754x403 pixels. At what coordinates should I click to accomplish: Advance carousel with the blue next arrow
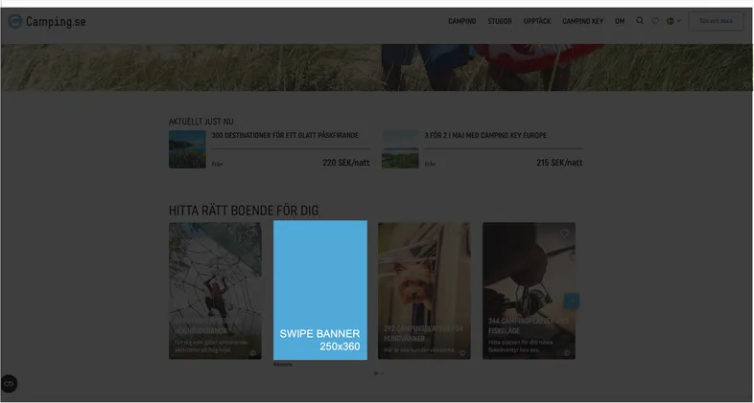(x=572, y=301)
